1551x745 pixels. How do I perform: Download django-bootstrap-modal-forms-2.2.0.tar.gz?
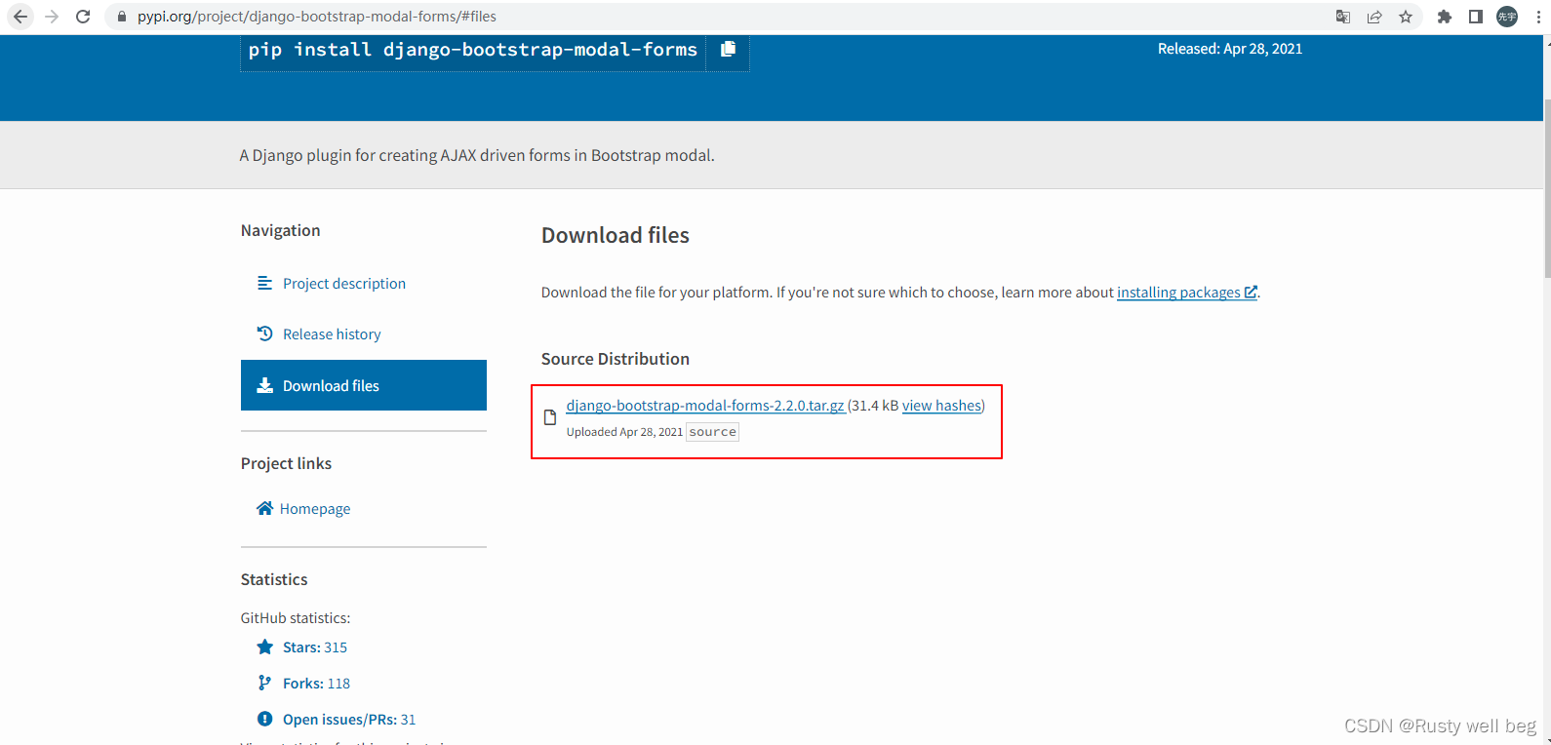[705, 406]
